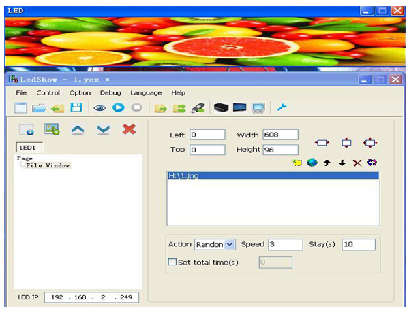The width and height of the screenshot is (409, 321).
Task: Click the globe icon above file list
Action: click(x=312, y=163)
